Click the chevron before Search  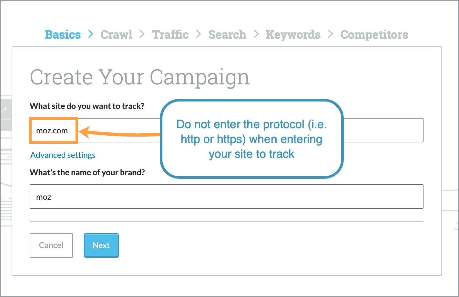click(x=198, y=34)
